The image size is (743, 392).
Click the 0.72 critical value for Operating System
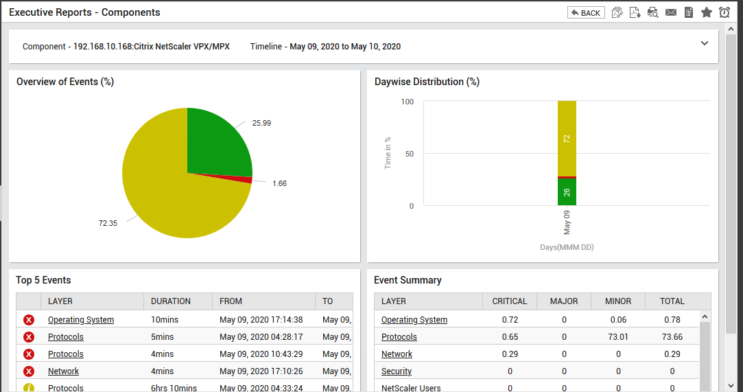click(510, 320)
